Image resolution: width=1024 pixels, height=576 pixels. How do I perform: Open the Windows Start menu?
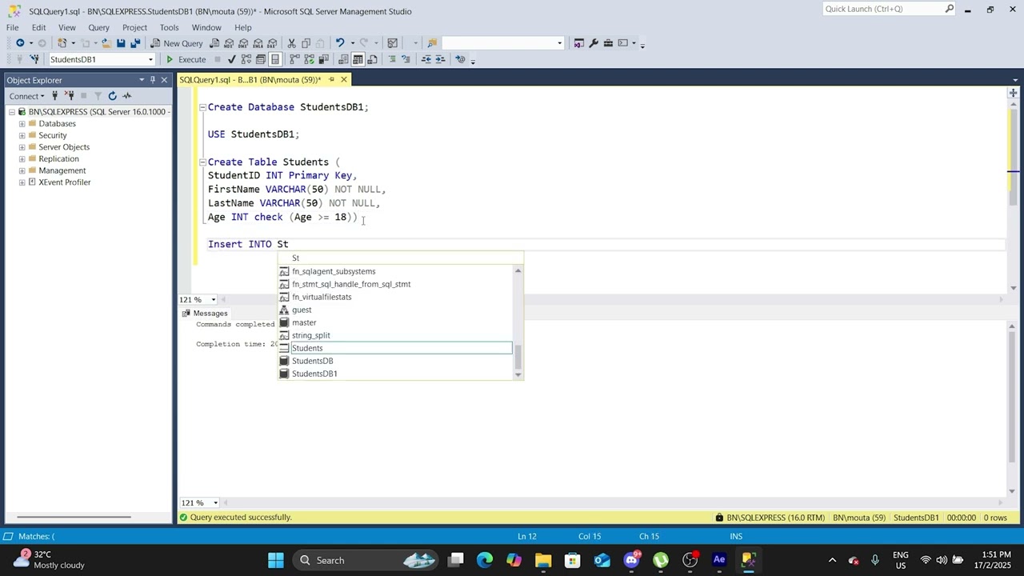tap(276, 560)
